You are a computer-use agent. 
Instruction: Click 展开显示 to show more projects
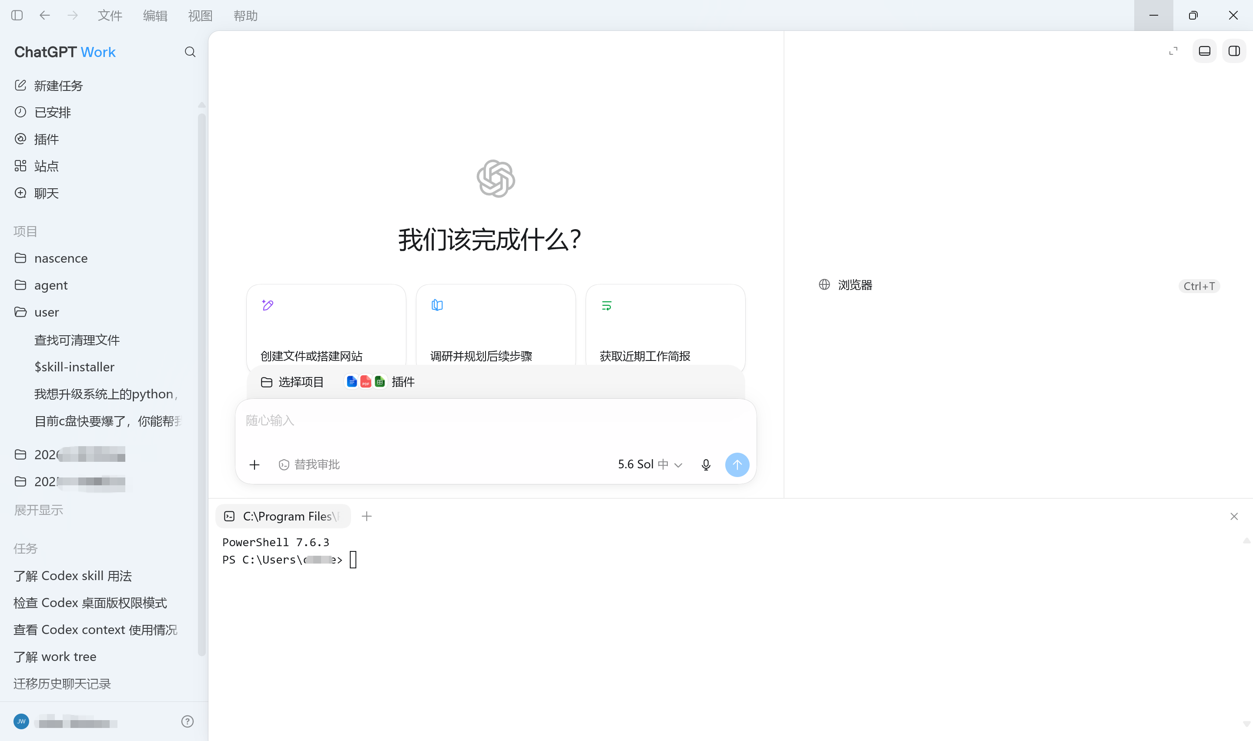point(38,510)
